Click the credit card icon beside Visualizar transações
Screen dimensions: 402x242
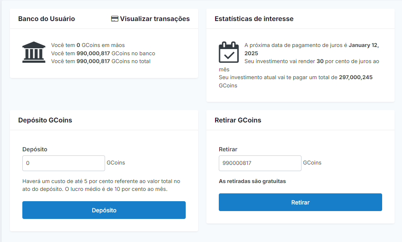[115, 19]
